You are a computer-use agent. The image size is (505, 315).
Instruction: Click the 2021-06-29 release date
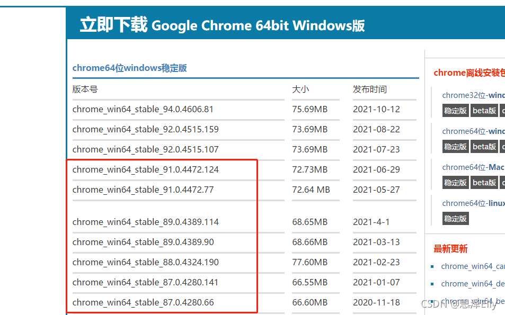[376, 169]
